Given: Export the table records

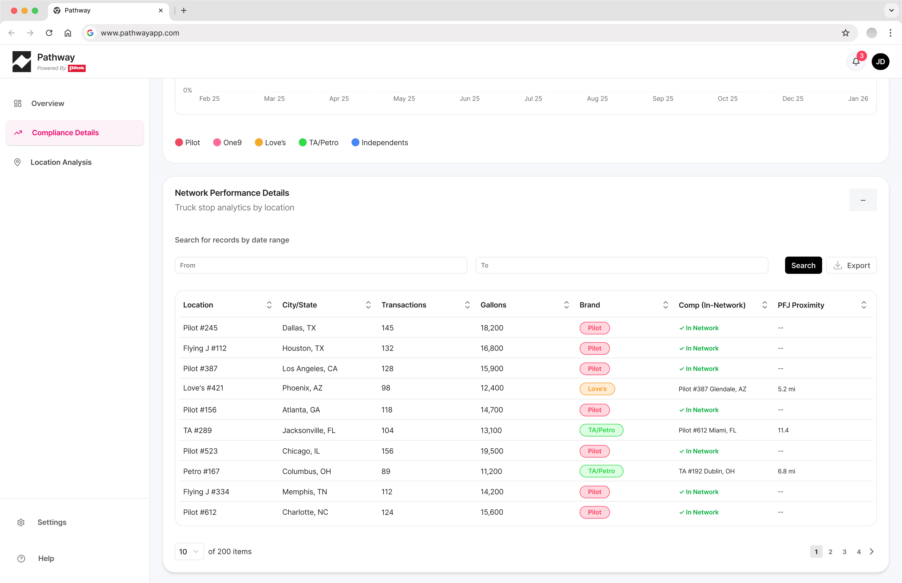Looking at the screenshot, I should 851,265.
